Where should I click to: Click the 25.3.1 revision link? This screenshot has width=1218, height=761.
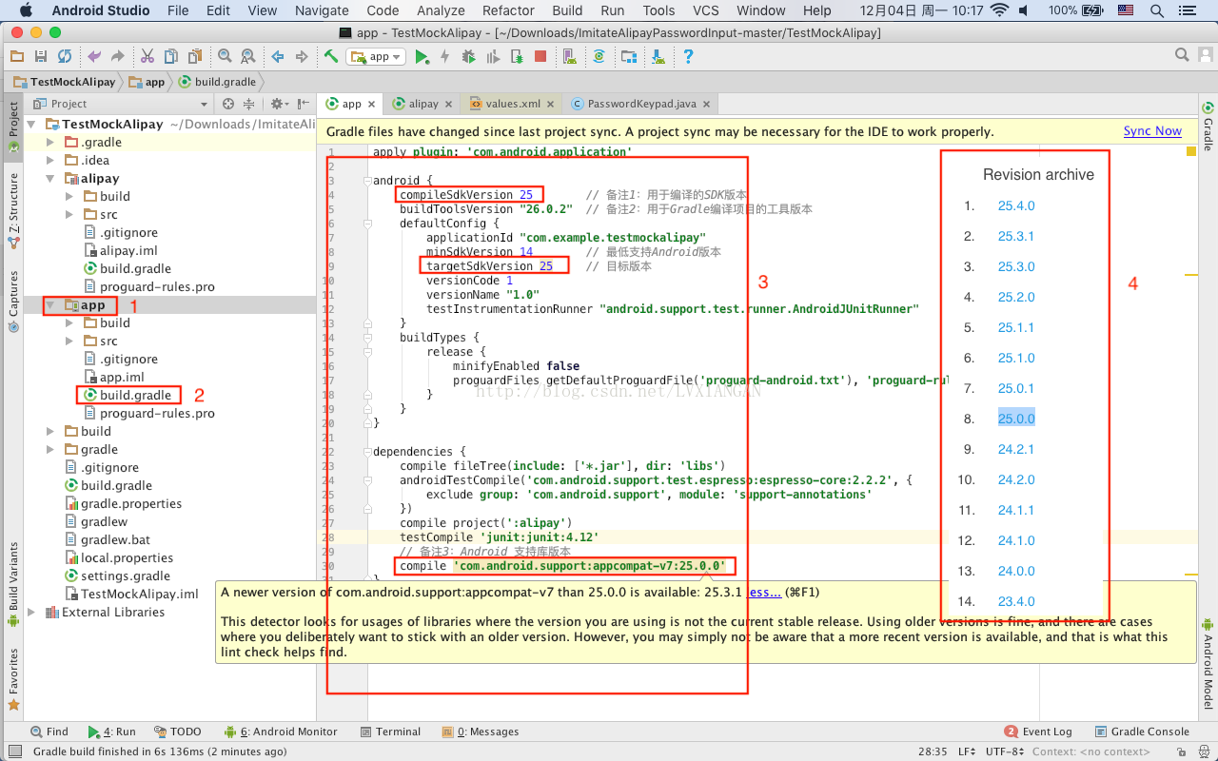1015,236
